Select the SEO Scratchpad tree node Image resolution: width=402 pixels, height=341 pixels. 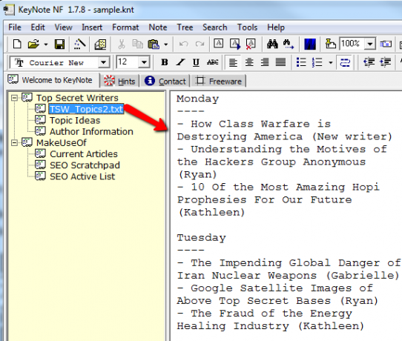tap(85, 165)
